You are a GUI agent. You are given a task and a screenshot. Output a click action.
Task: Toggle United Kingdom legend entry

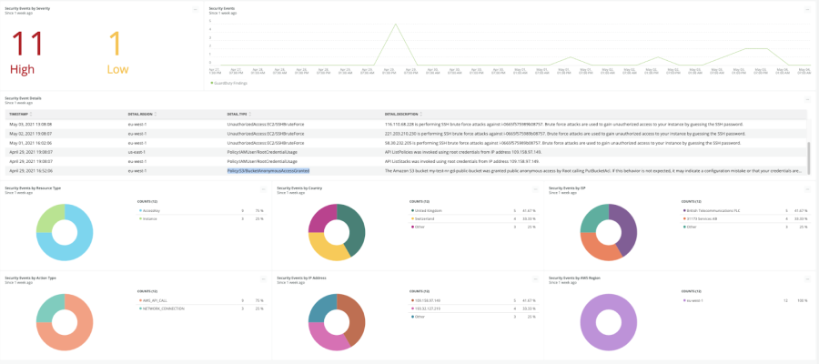[x=426, y=211]
